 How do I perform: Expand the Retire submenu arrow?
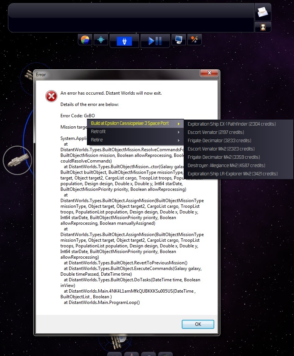tap(179, 141)
